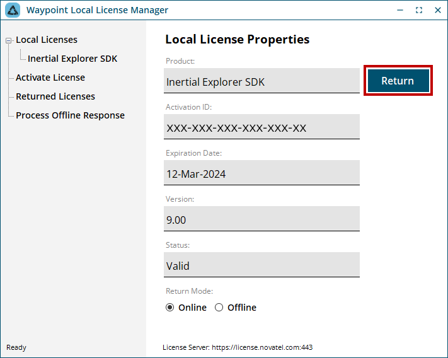The height and width of the screenshot is (358, 448).
Task: Collapse the Local Licenses tree node
Action: [9, 40]
